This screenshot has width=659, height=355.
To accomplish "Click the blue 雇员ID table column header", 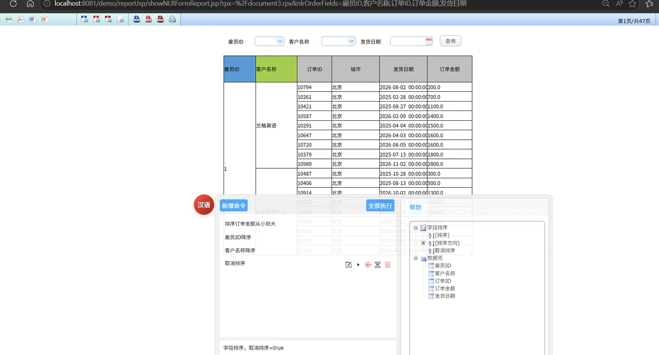I will point(240,69).
